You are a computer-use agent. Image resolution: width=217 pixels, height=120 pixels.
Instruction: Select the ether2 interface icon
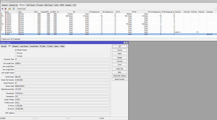[x=6, y=16]
